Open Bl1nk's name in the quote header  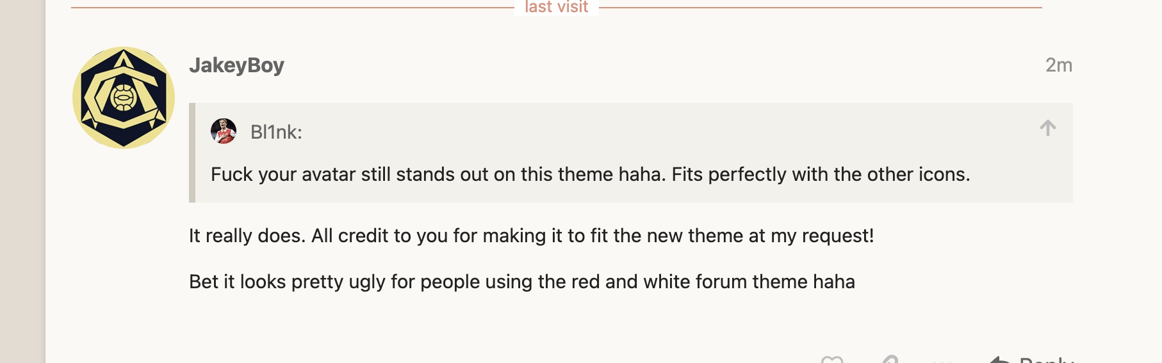275,132
